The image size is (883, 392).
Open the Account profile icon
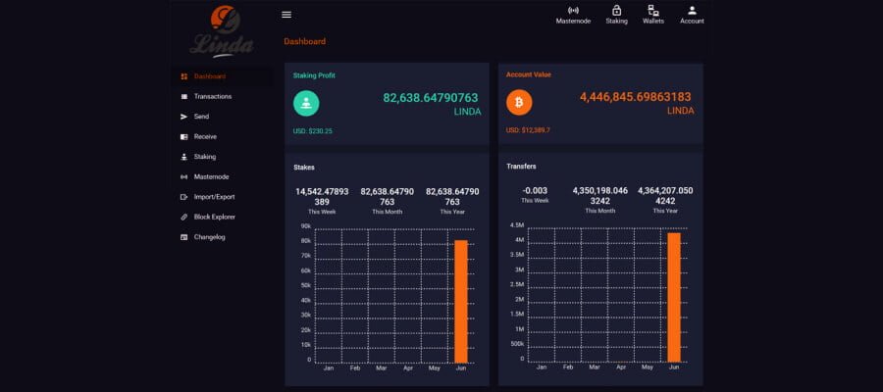692,14
